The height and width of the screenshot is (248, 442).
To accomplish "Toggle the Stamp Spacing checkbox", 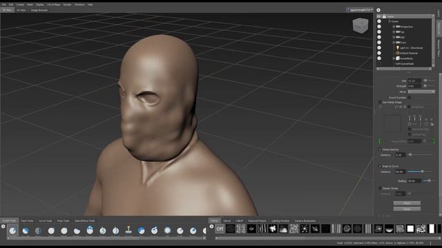I will tap(380, 149).
